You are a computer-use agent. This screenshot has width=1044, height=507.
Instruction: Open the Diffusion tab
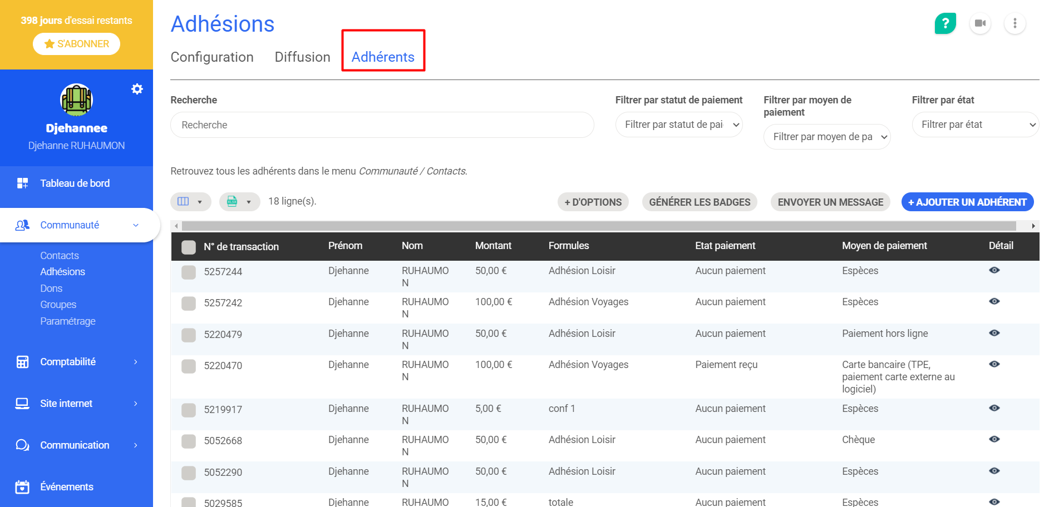(x=302, y=57)
